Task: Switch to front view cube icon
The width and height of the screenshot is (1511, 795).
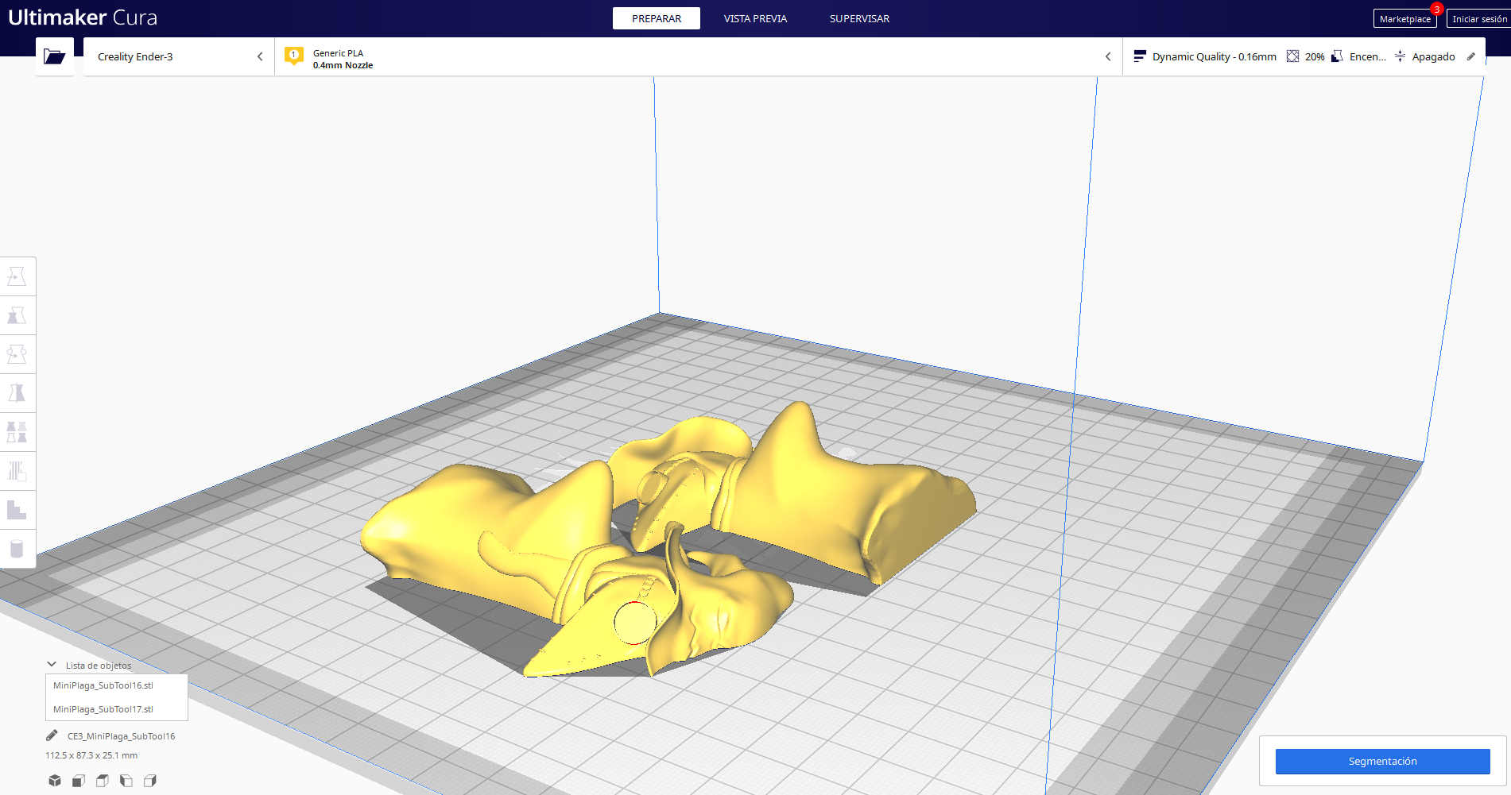Action: [79, 781]
